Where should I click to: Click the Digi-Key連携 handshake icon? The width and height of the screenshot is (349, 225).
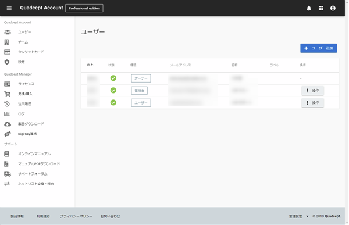pyautogui.click(x=8, y=134)
